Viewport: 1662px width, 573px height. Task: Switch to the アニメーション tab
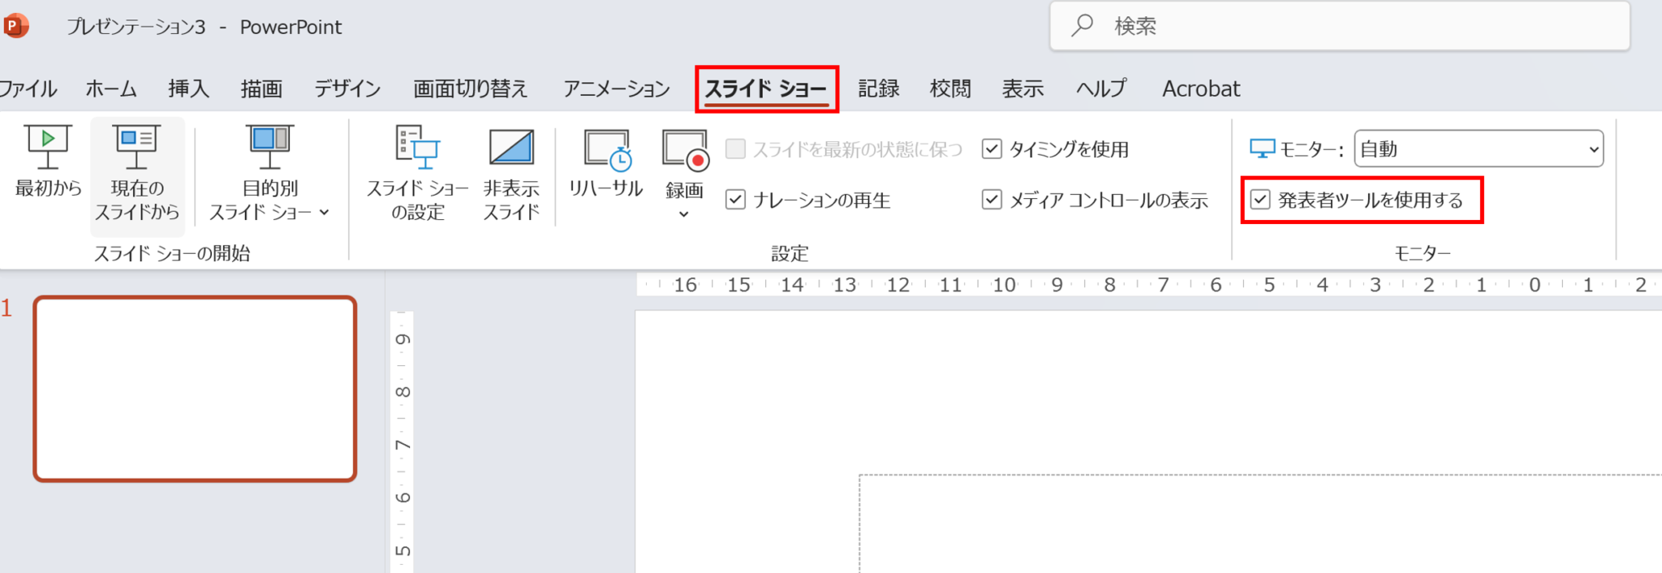point(617,88)
